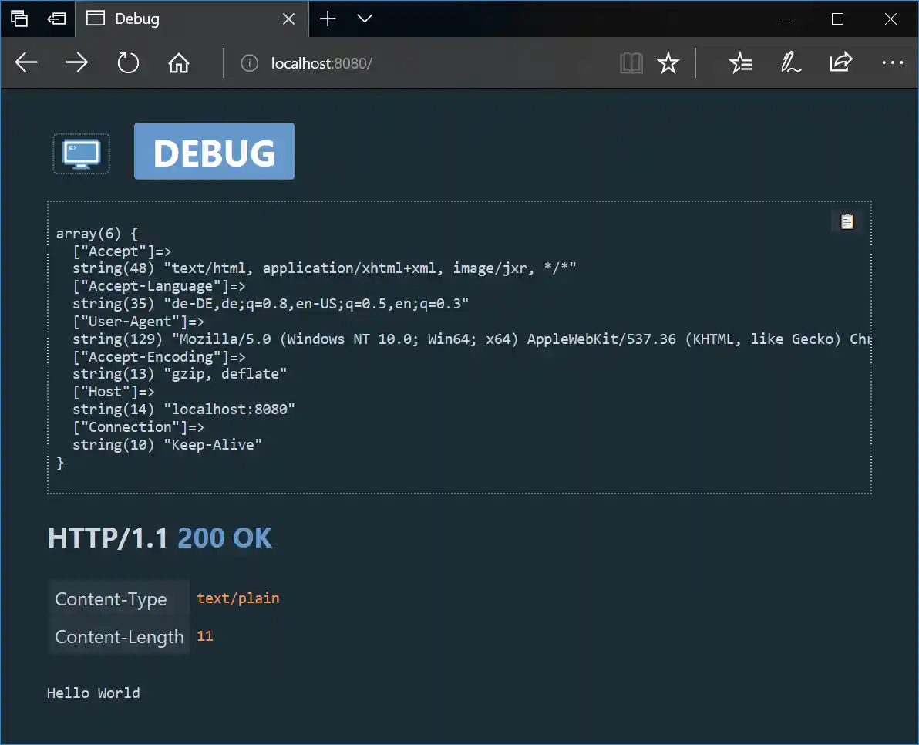Click the ["Host"]=> key line
Image resolution: width=919 pixels, height=745 pixels.
[x=113, y=392]
